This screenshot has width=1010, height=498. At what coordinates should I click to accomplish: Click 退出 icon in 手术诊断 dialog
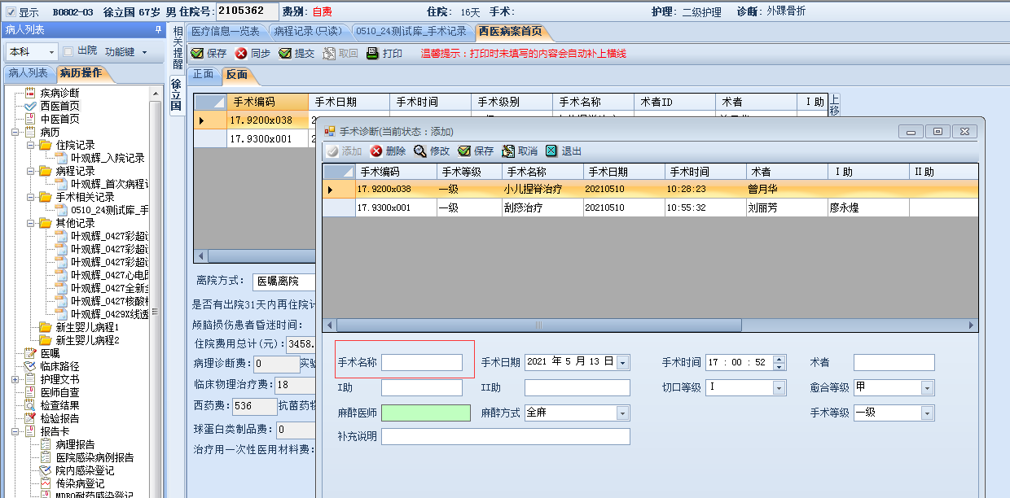tap(551, 151)
